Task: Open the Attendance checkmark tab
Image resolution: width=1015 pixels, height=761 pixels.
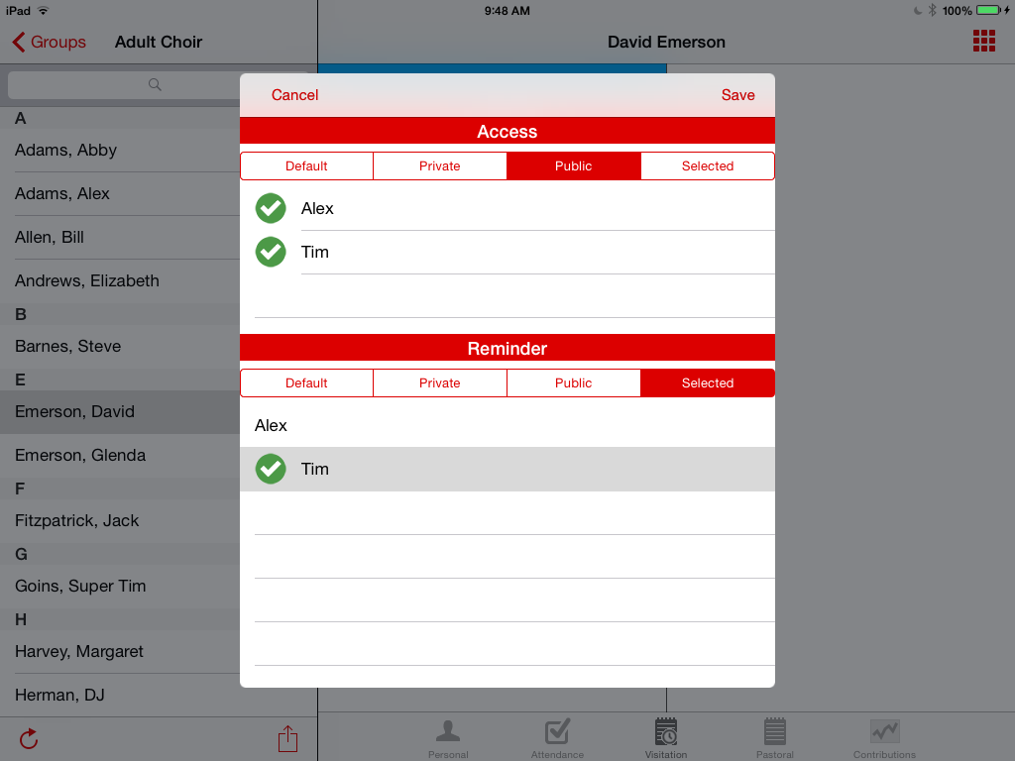Action: pyautogui.click(x=557, y=736)
